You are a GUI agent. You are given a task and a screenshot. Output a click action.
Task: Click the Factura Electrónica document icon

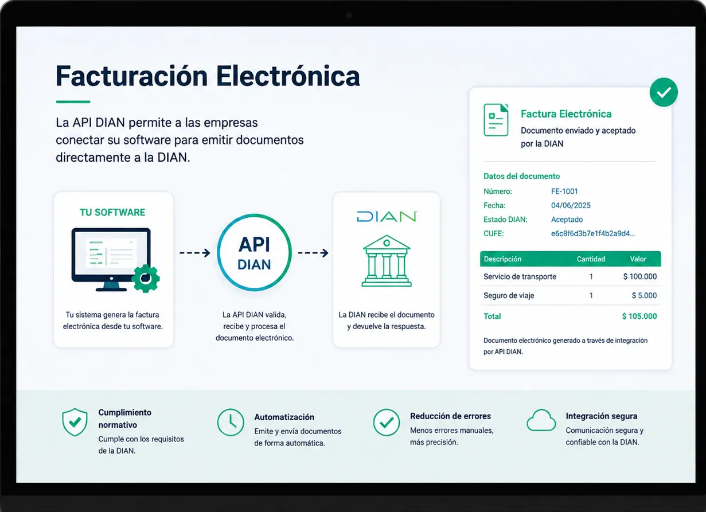click(496, 120)
